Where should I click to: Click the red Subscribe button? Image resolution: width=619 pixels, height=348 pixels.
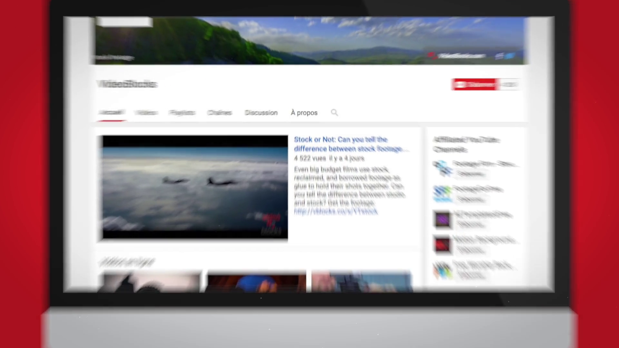[474, 84]
